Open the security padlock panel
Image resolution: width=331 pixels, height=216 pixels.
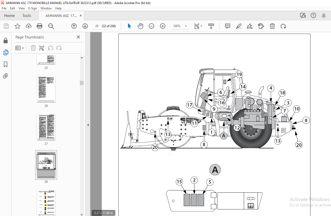click(x=6, y=41)
